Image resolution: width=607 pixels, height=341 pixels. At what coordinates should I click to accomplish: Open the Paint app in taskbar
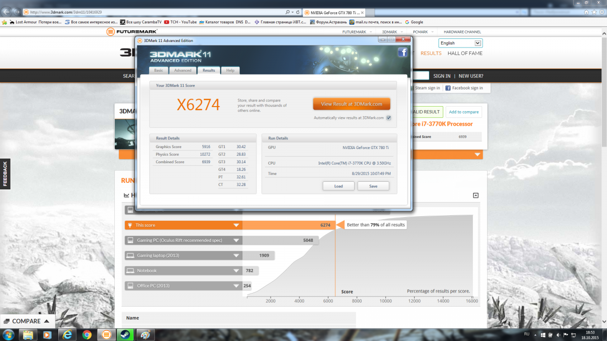(x=145, y=334)
